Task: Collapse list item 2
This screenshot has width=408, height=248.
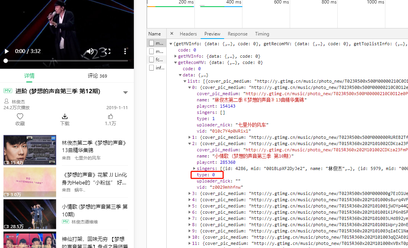Action: [189, 144]
